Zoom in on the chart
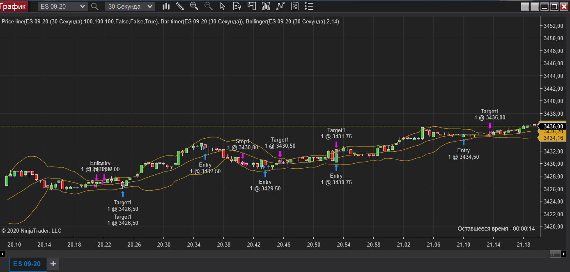The height and width of the screenshot is (272, 570). pyautogui.click(x=194, y=7)
